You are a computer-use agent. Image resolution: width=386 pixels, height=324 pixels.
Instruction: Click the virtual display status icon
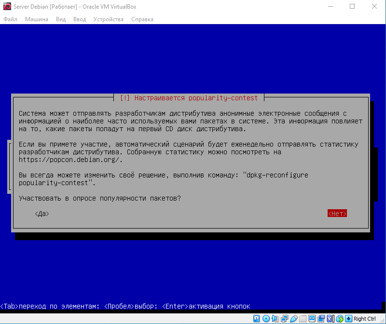pos(312,319)
